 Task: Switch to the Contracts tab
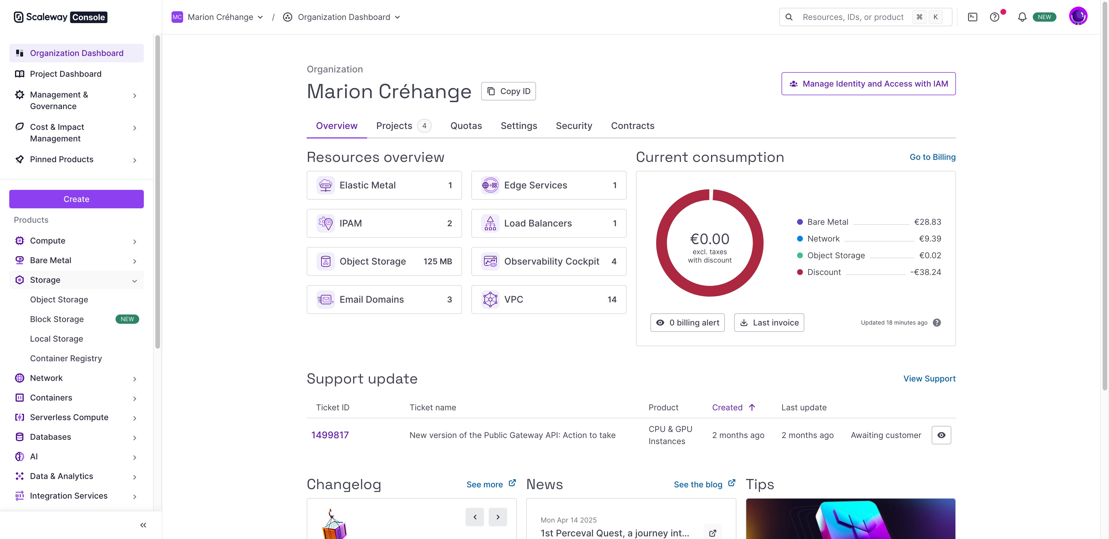pyautogui.click(x=632, y=126)
